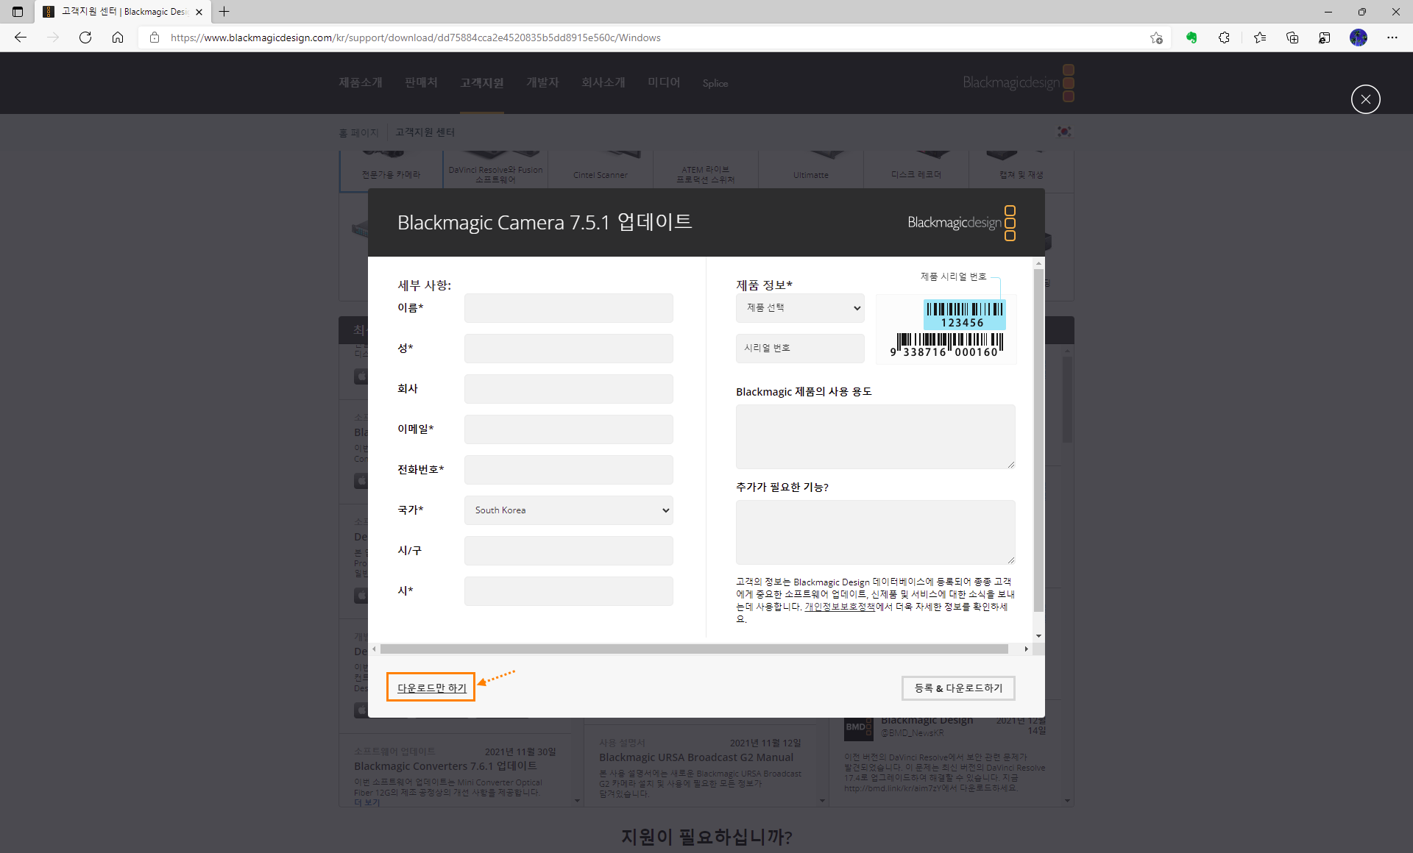Click the profile avatar icon
Viewport: 1413px width, 853px height.
[1359, 38]
